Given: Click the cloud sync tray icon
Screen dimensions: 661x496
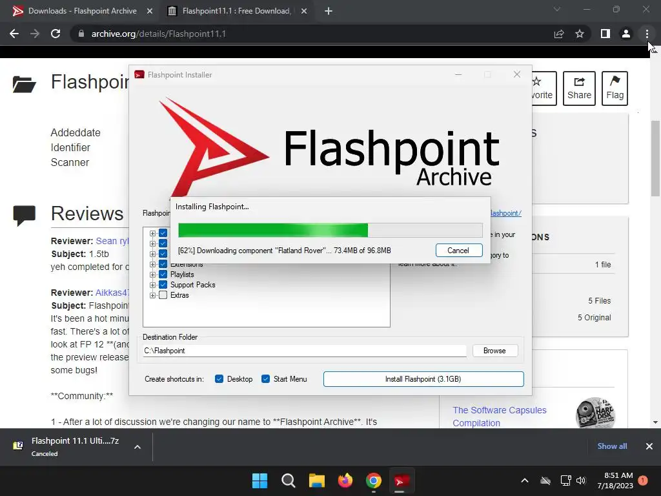Looking at the screenshot, I should coord(545,480).
